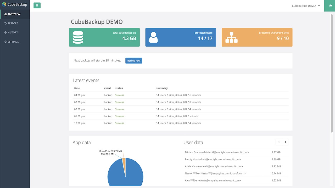Image resolution: width=335 pixels, height=188 pixels.
Task: Click the Miriam Graham user row
Action: pyautogui.click(x=236, y=152)
